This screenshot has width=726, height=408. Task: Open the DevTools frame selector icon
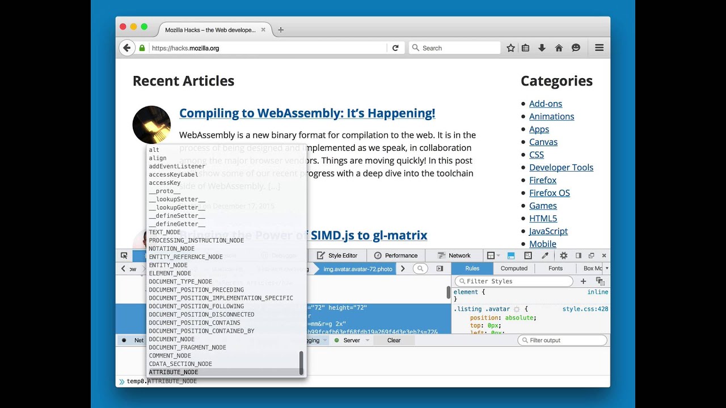(492, 256)
